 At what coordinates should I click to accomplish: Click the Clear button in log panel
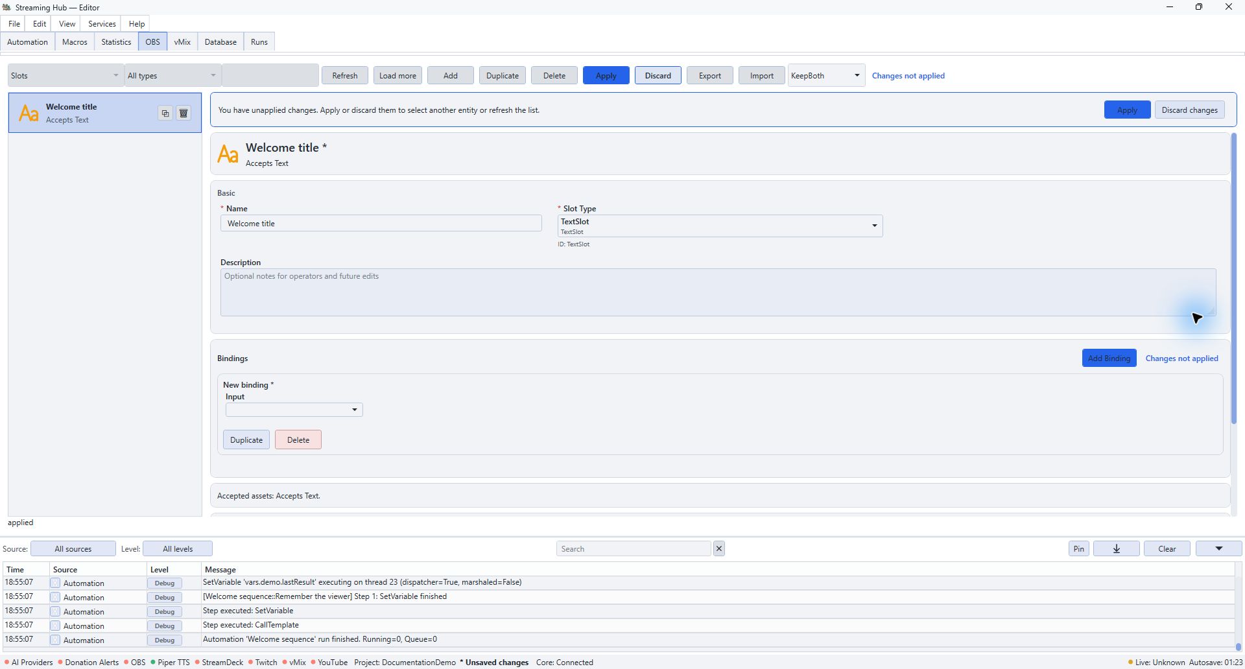pos(1167,549)
